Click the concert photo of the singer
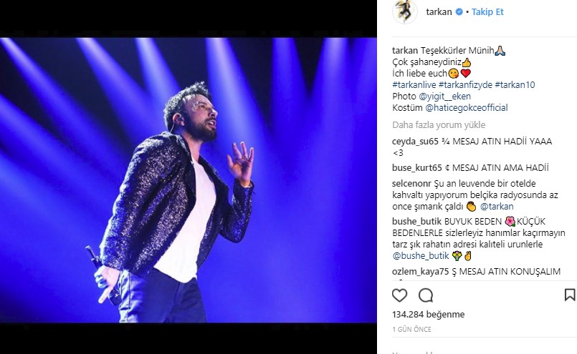 [188, 180]
